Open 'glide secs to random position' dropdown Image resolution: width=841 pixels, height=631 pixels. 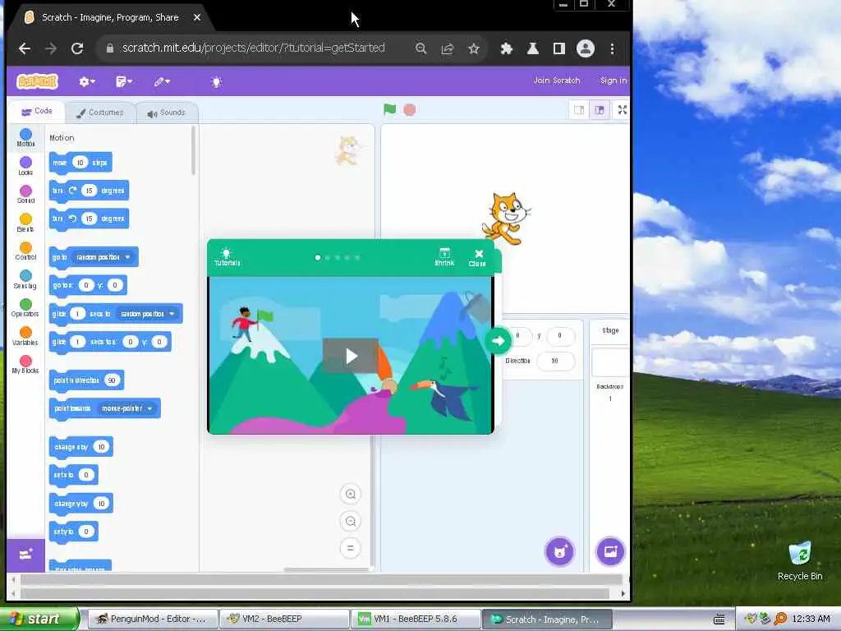(x=147, y=314)
